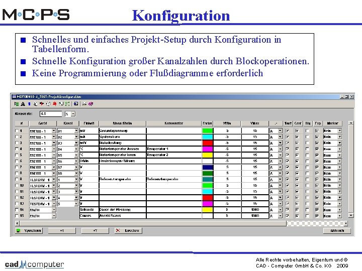Click the vertical scrollbar up arrow
The width and height of the screenshot is (362, 271).
[x=351, y=123]
